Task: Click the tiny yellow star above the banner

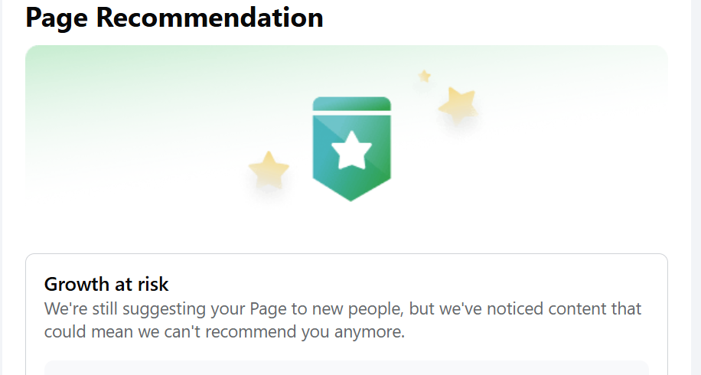Action: pyautogui.click(x=424, y=76)
